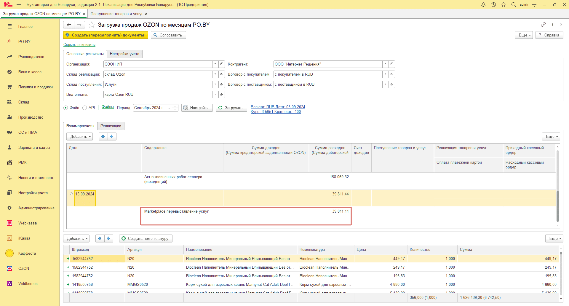Image resolution: width=569 pixels, height=306 pixels.
Task: Move row down in goods table
Action: pos(108,238)
